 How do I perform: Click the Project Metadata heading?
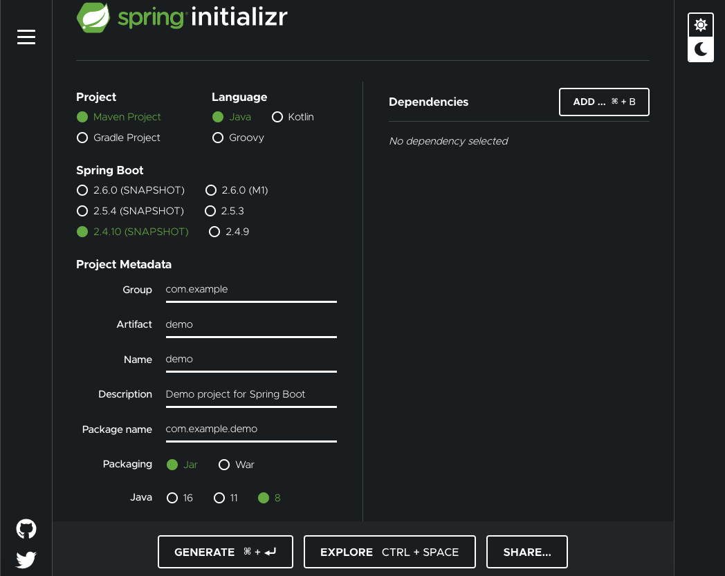tap(123, 264)
